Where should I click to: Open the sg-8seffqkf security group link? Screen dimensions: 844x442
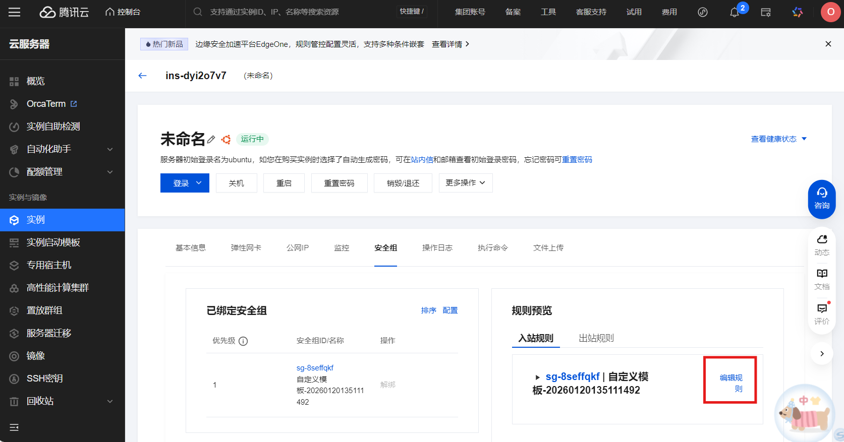click(315, 368)
